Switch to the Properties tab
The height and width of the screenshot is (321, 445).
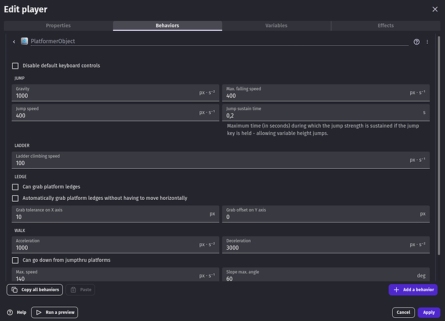tap(58, 26)
